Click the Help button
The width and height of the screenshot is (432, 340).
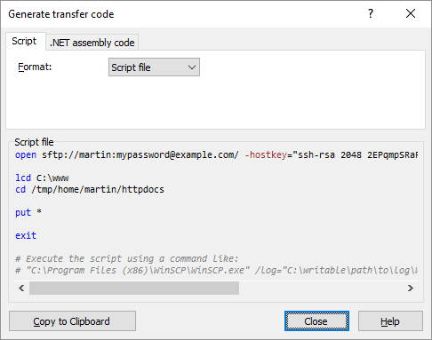390,321
